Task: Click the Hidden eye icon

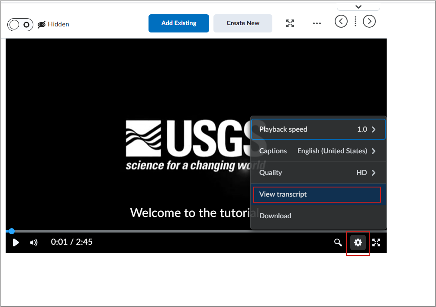Action: (41, 24)
